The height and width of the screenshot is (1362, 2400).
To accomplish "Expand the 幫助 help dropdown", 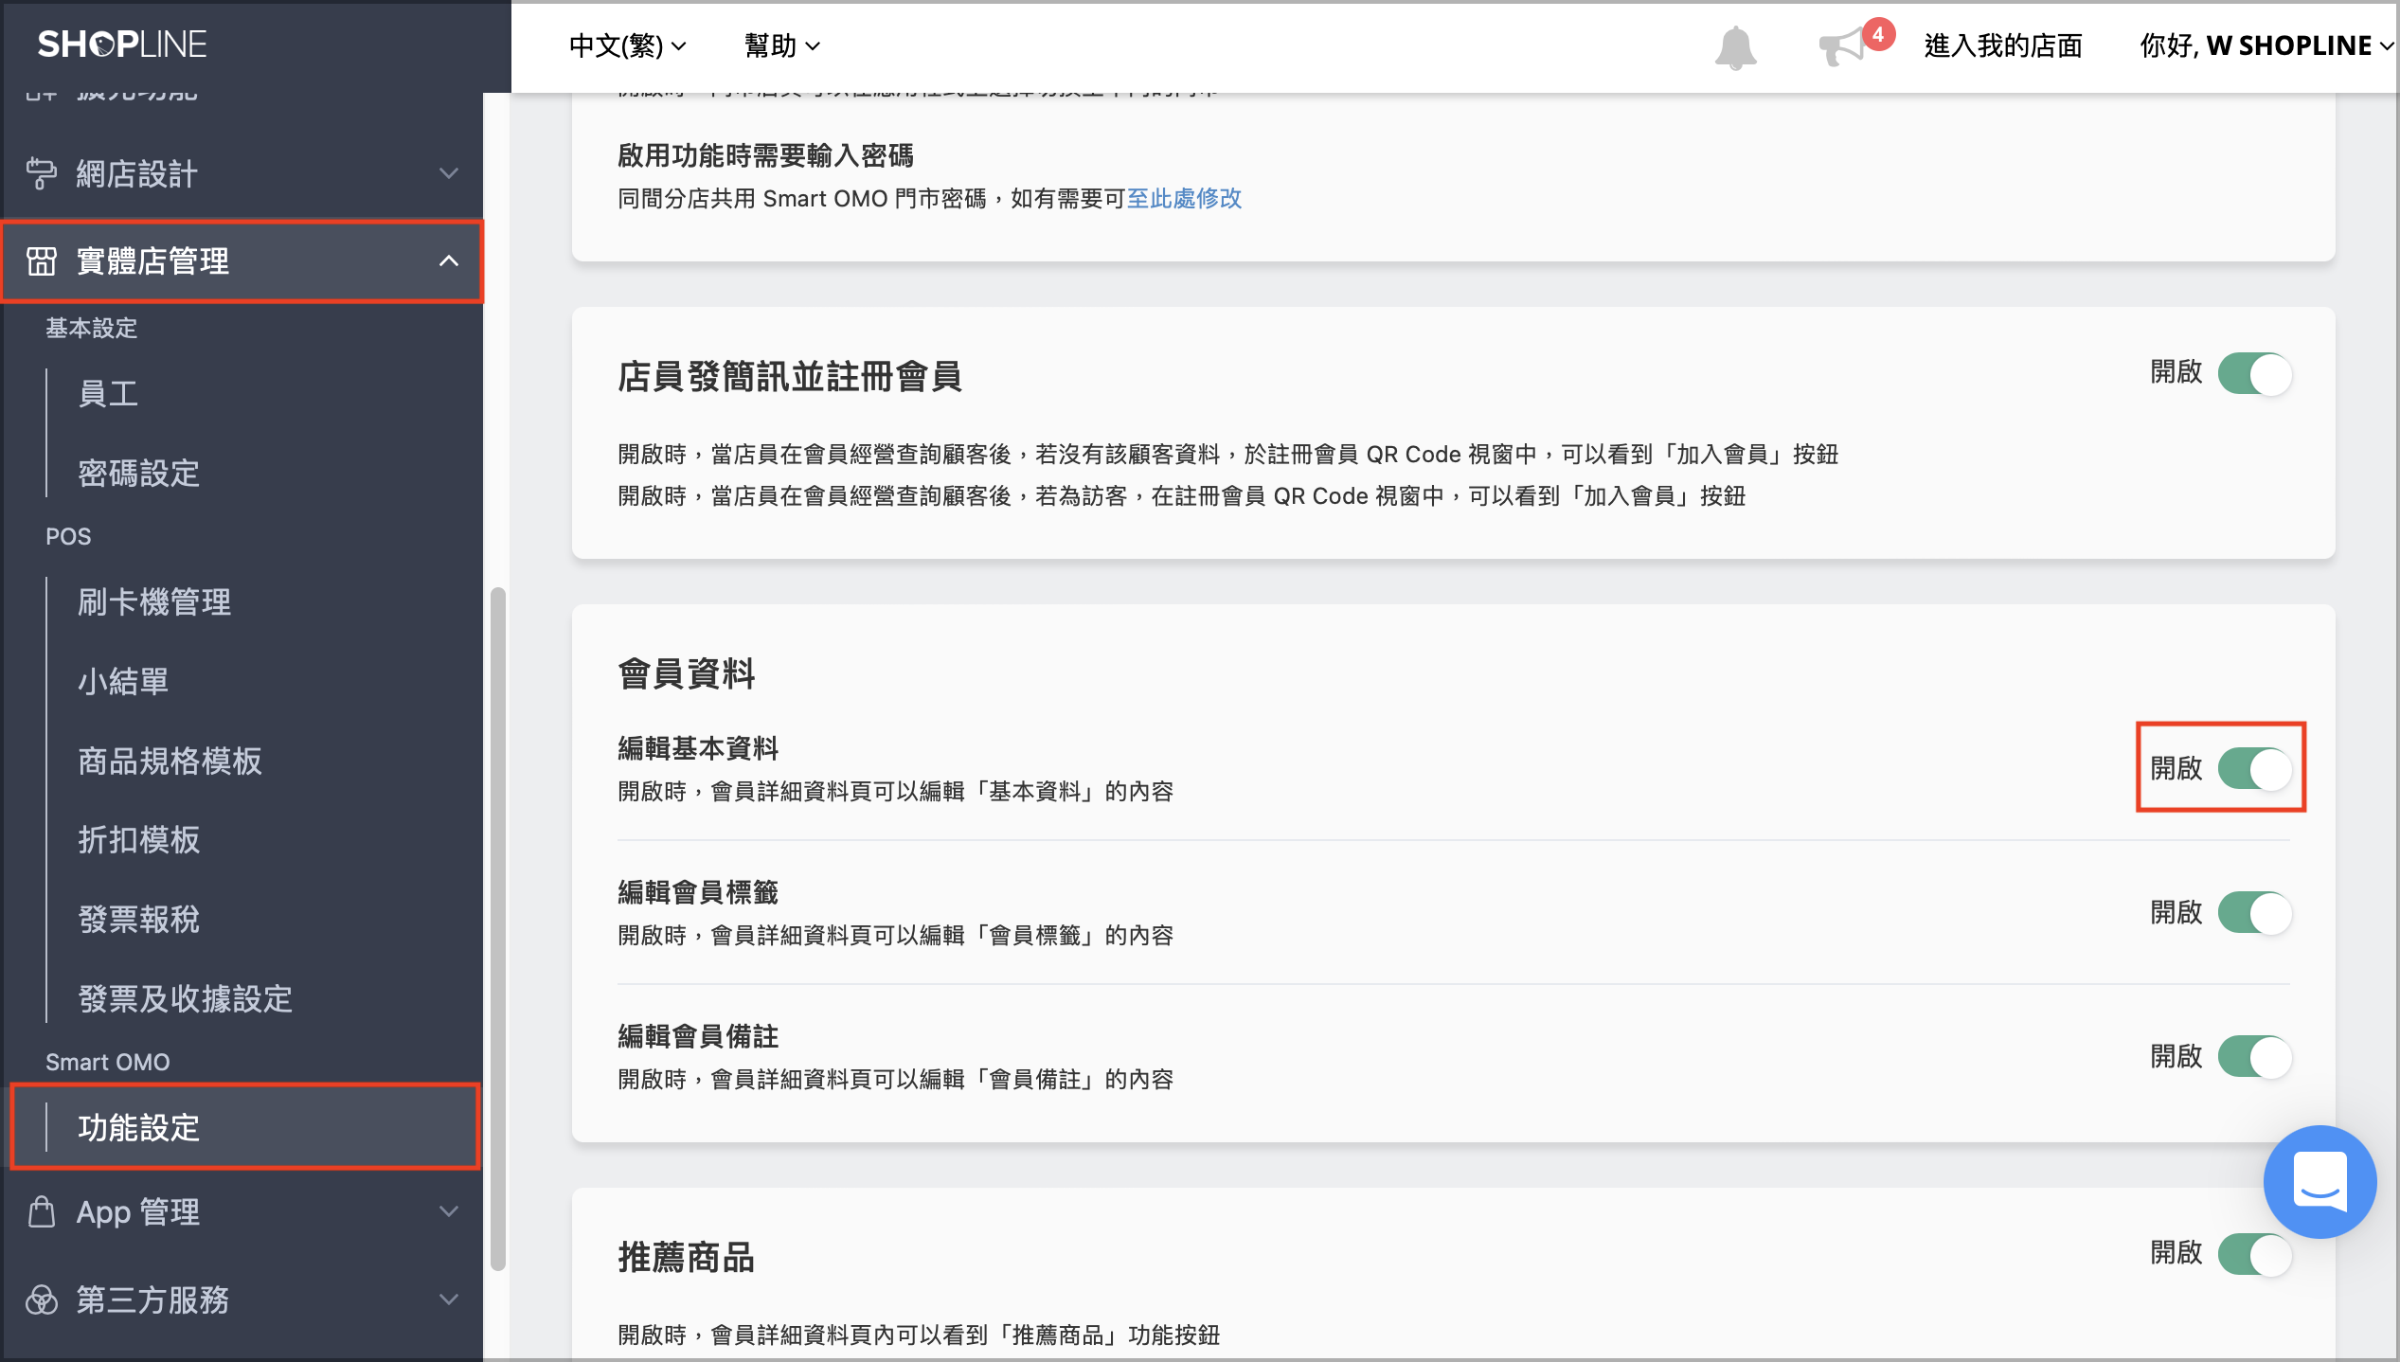I will 782,45.
